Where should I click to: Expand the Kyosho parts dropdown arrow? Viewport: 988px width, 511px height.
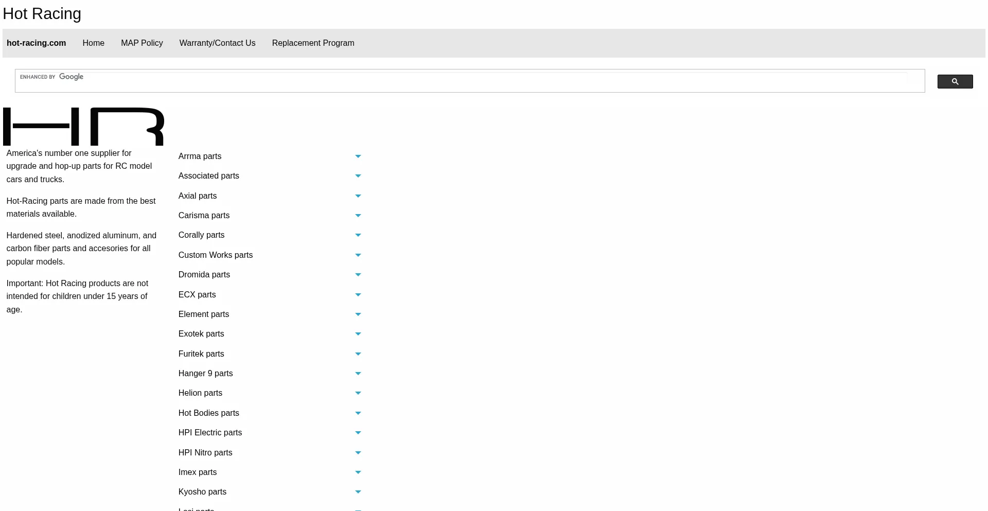pos(358,492)
